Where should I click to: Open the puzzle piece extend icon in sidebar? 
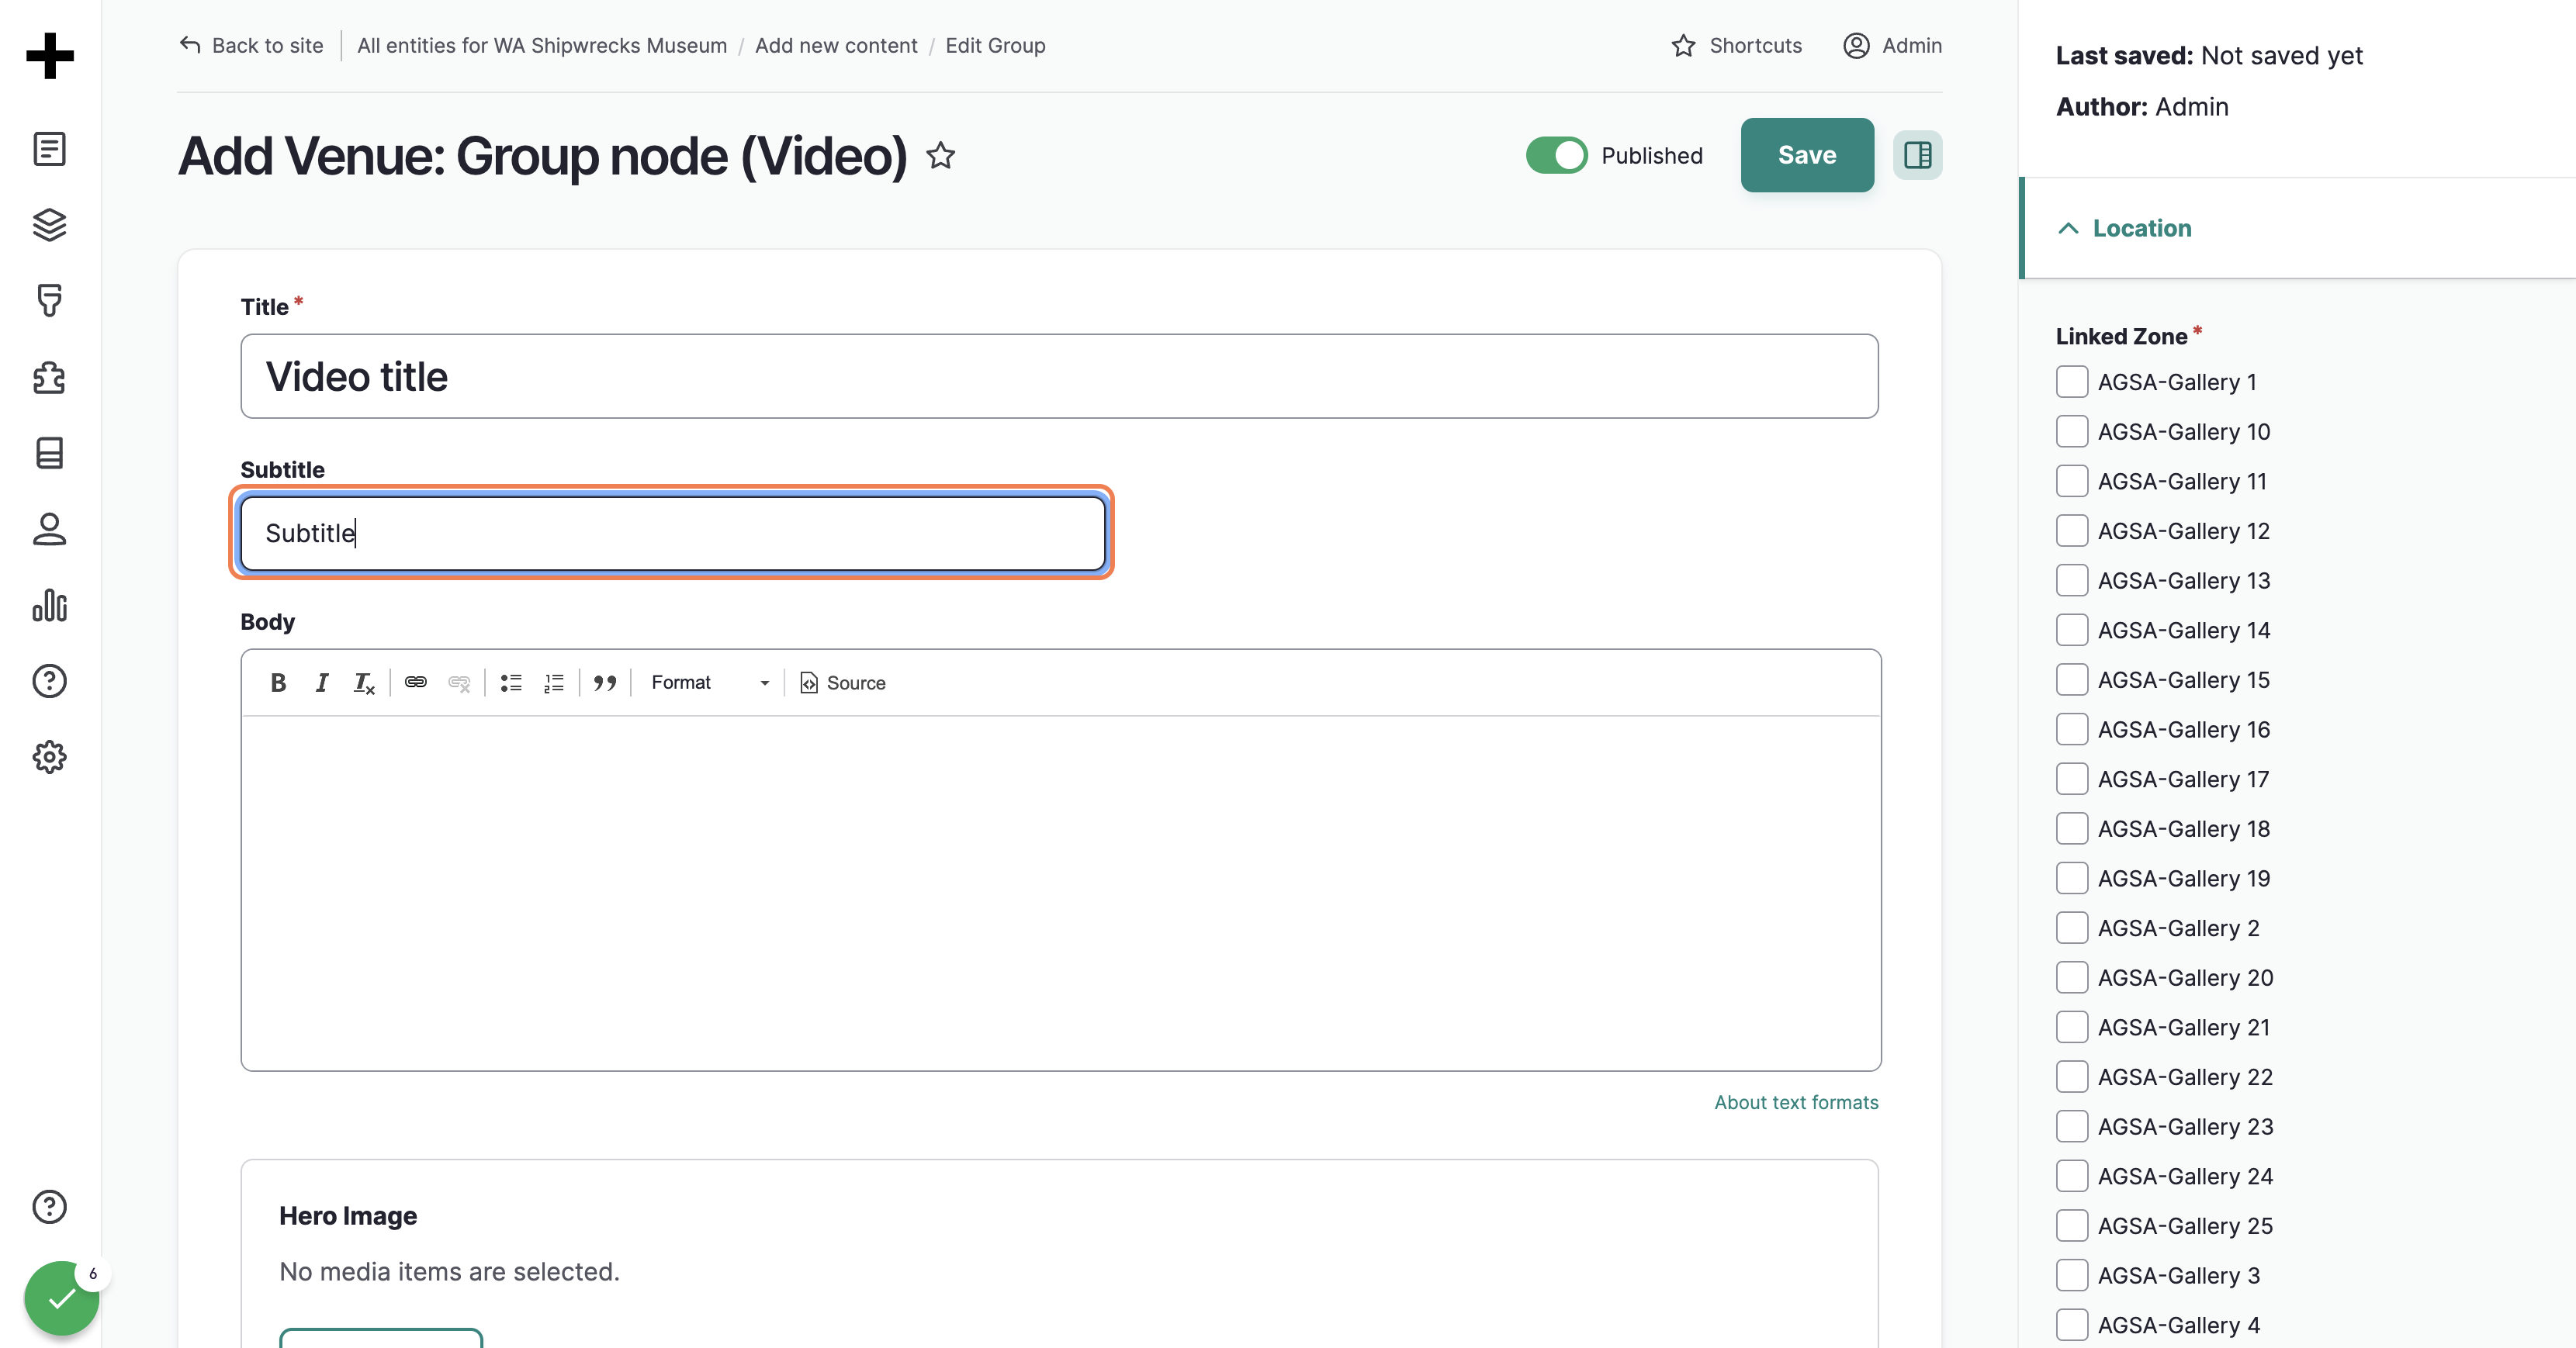tap(50, 377)
